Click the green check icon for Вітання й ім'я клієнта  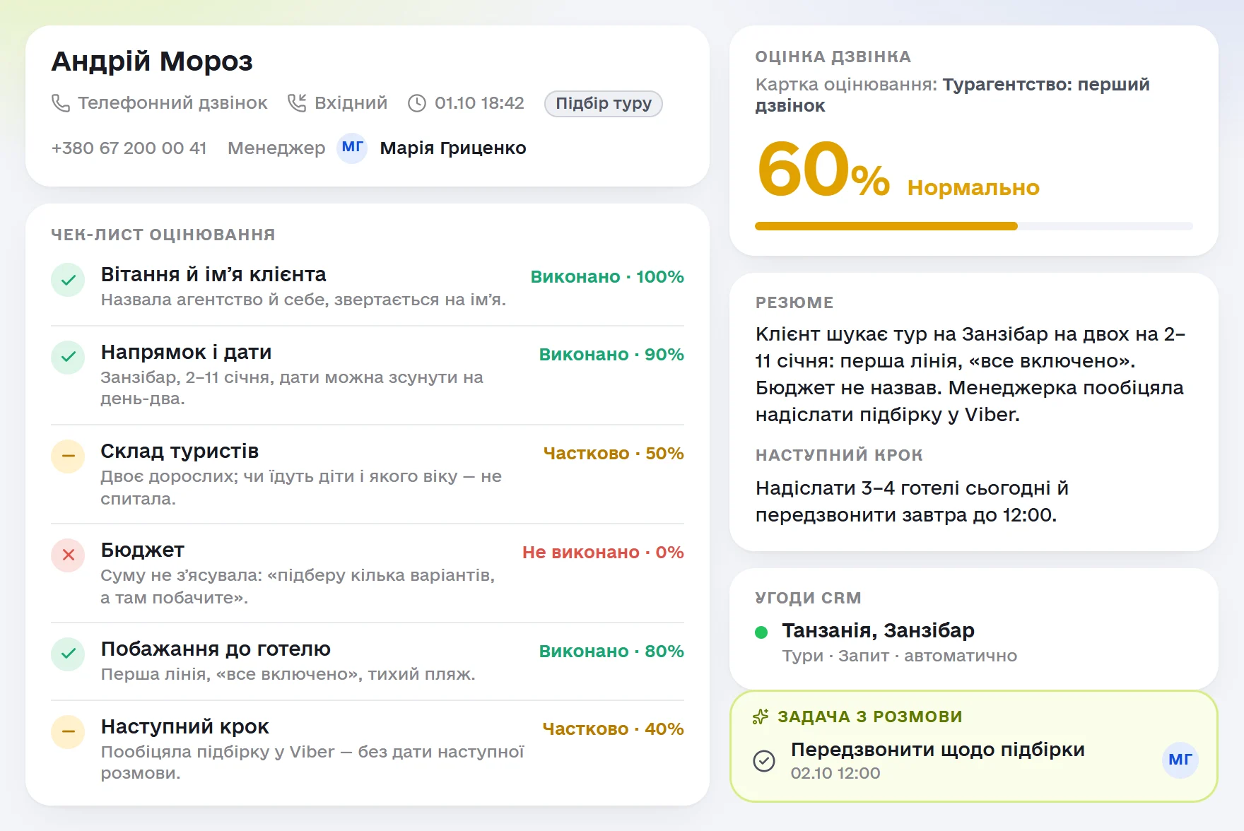tap(68, 280)
